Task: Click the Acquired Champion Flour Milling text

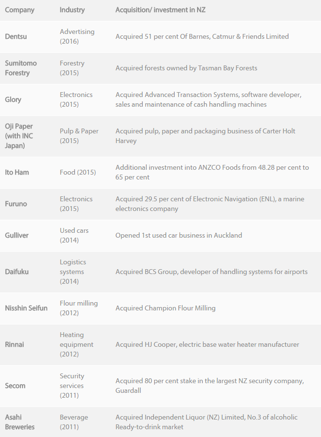Action: point(166,308)
